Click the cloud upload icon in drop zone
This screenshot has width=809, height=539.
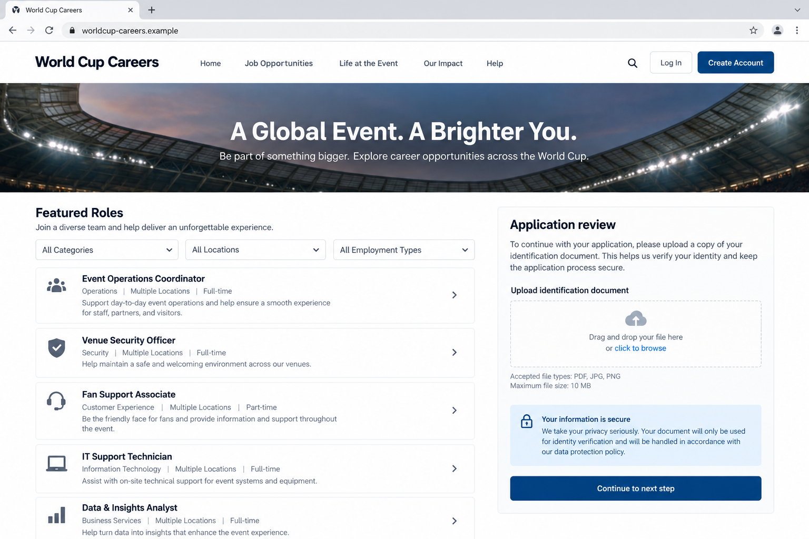tap(636, 318)
